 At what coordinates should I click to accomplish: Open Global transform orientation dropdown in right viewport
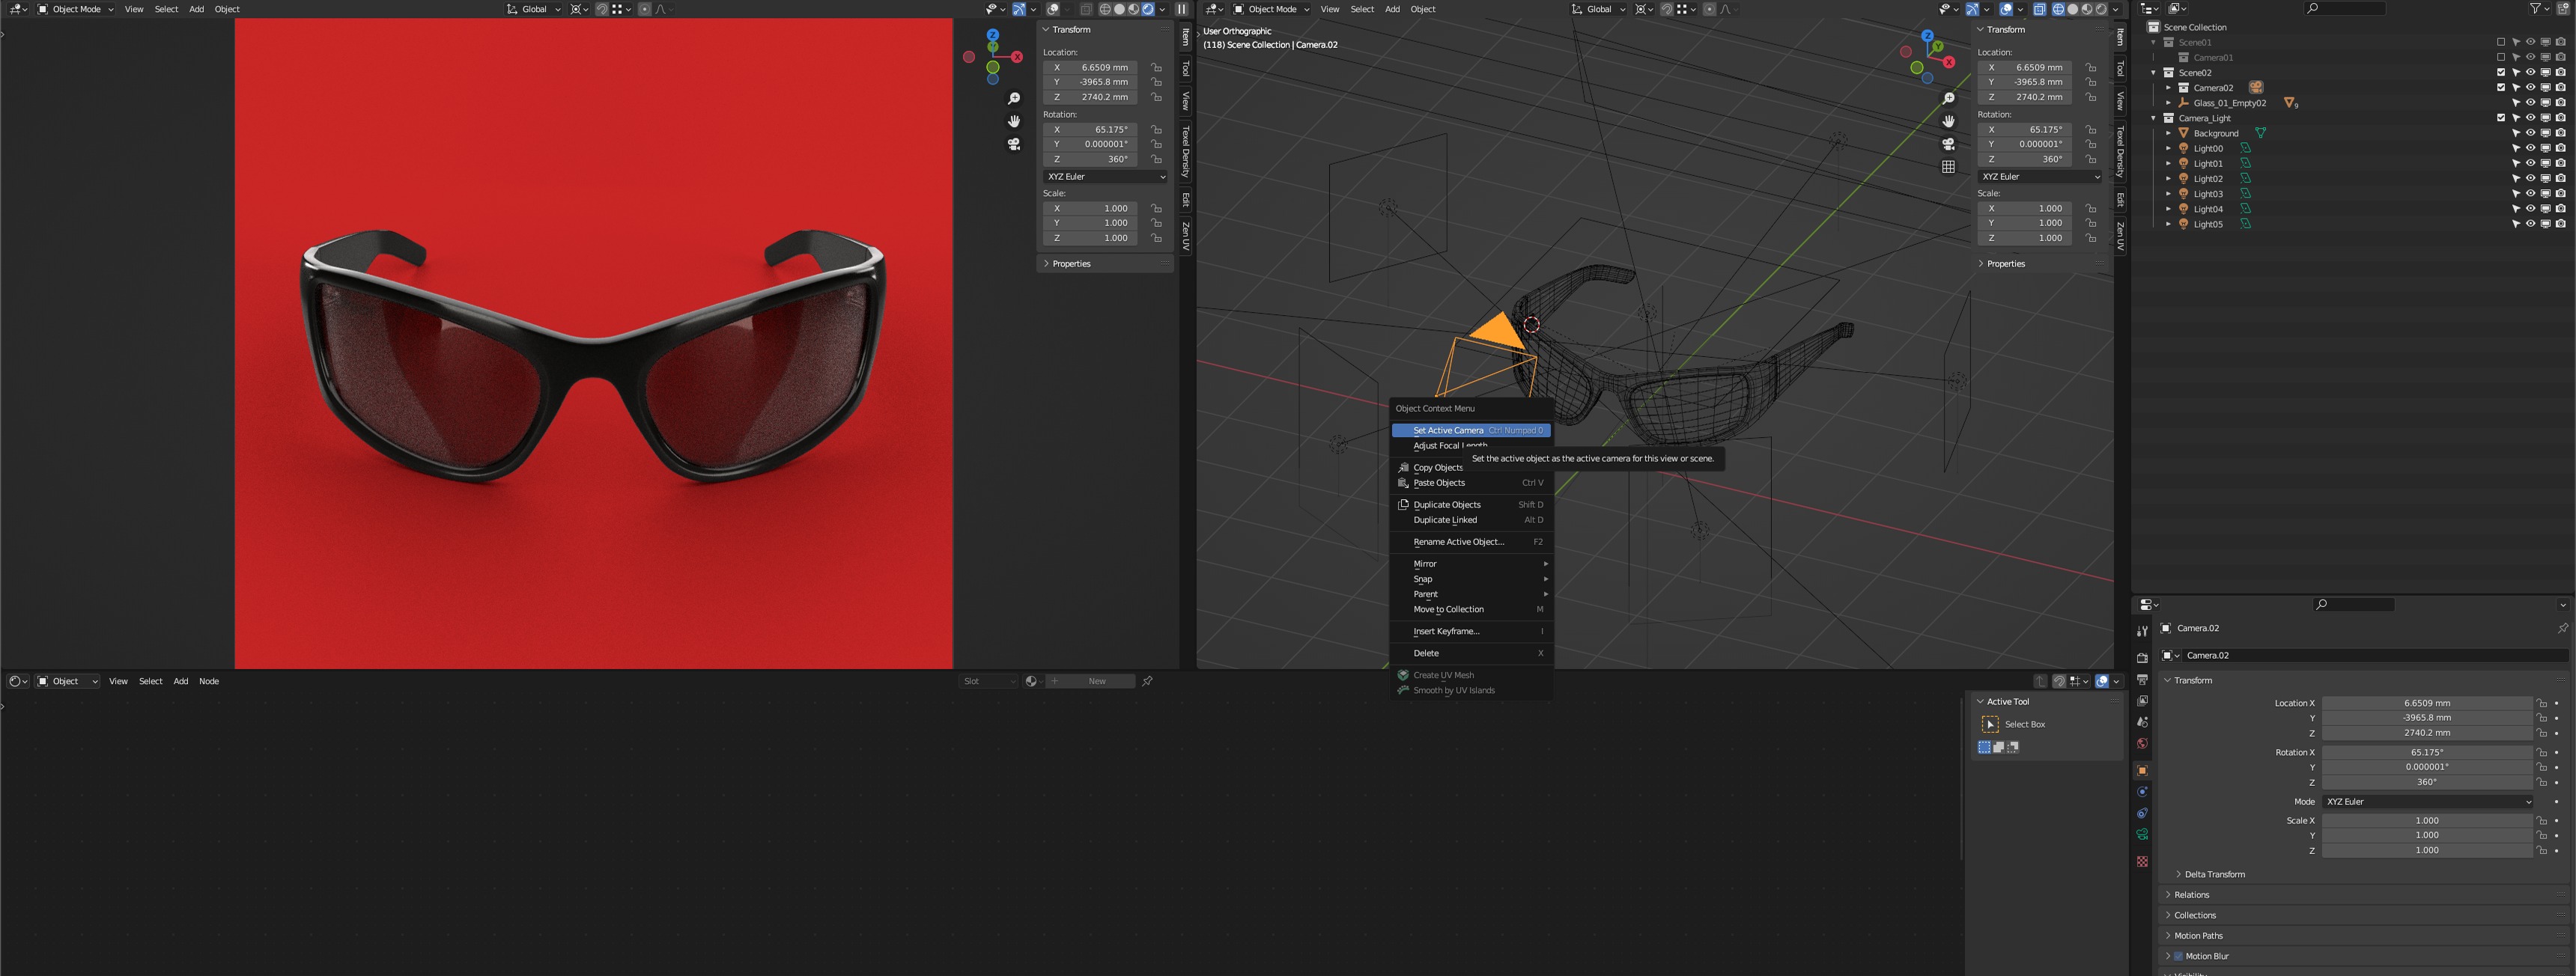1598,9
